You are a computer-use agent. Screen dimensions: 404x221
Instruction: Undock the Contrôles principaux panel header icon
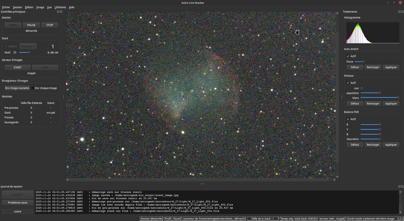tap(58, 12)
